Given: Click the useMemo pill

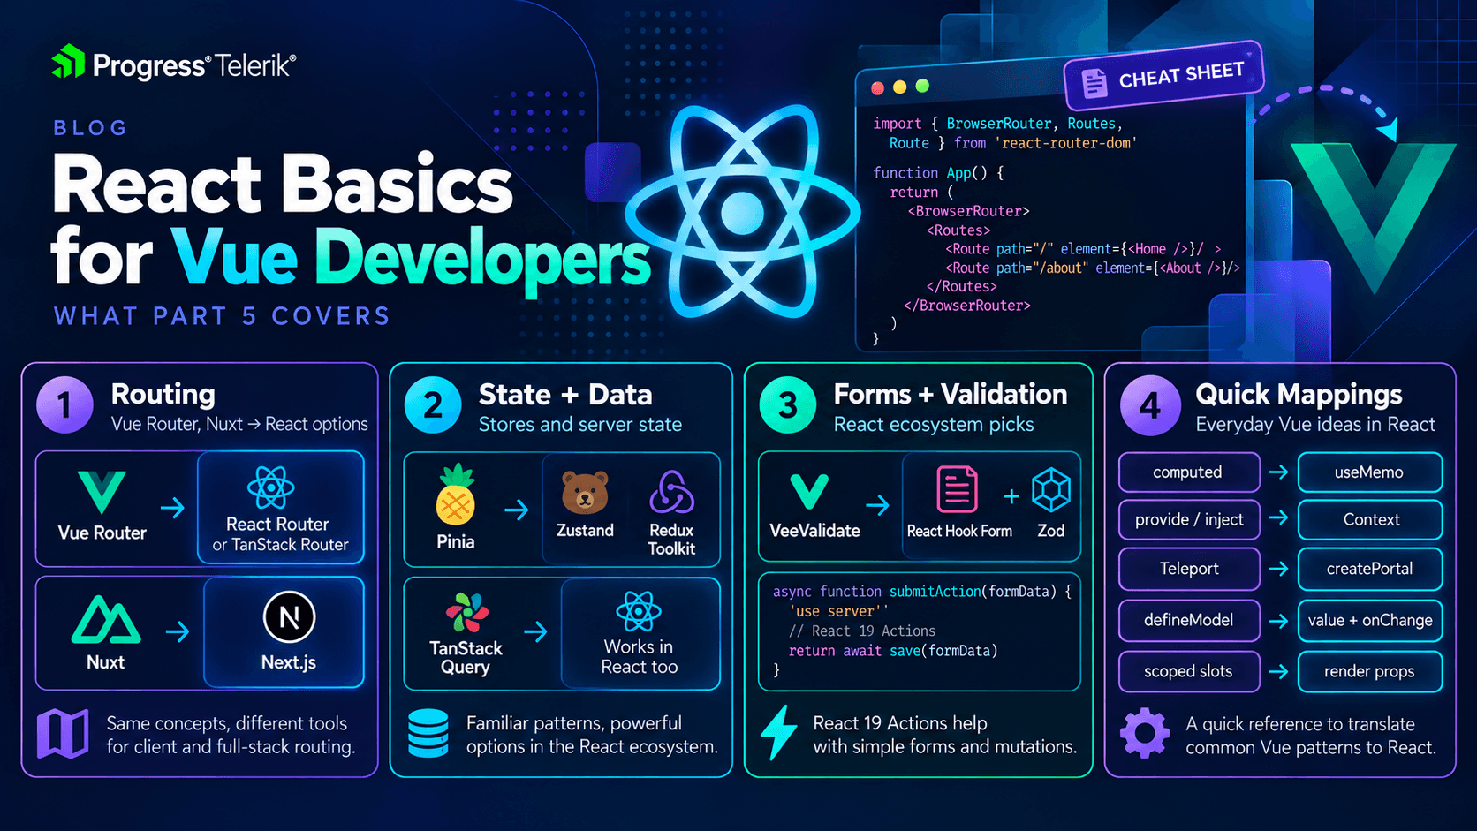Looking at the screenshot, I should coord(1370,472).
